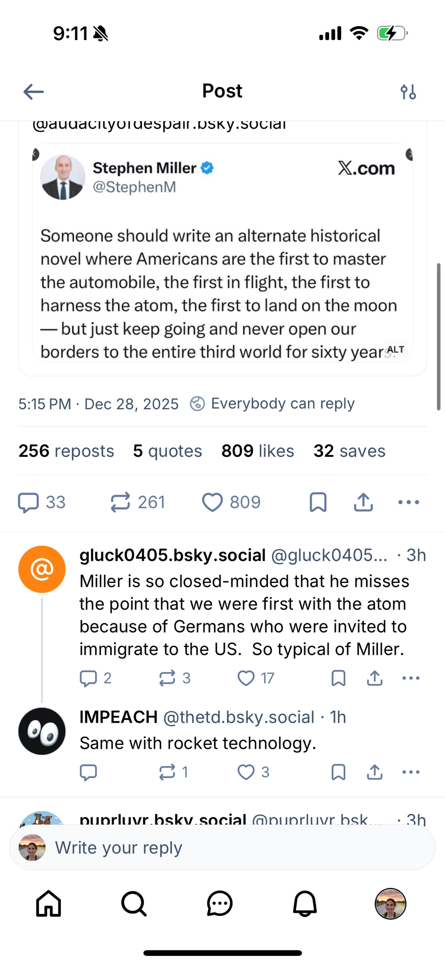Screen dimensions: 445x965
Task: Like the main post with 809 likes
Action: [x=212, y=502]
